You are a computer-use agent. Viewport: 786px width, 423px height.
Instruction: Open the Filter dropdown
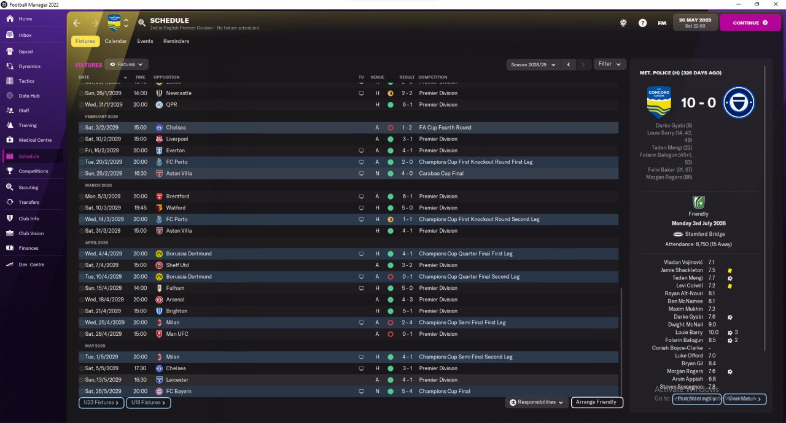pyautogui.click(x=610, y=64)
